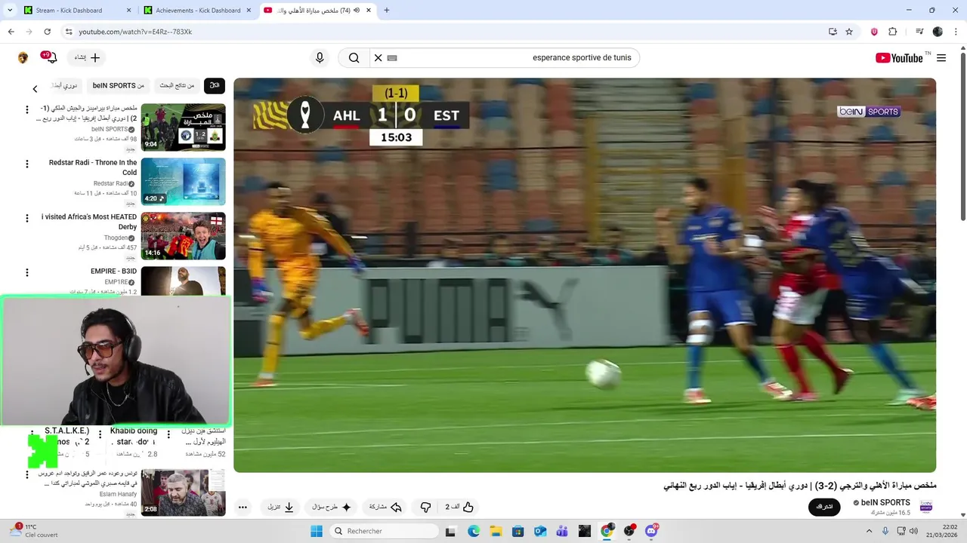Click the Share button below the video
967x543 pixels.
click(385, 508)
